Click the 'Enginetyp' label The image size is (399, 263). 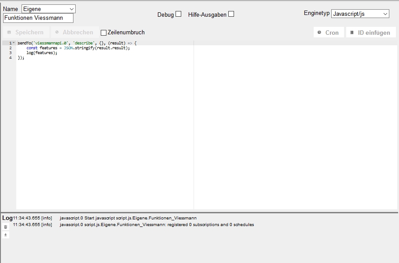coord(317,13)
